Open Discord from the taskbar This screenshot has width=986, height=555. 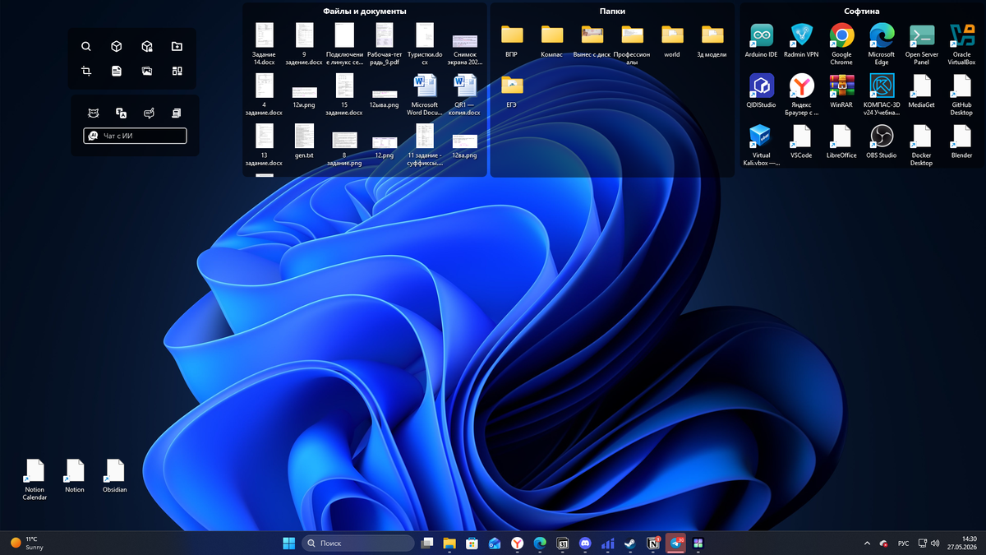[x=585, y=543]
